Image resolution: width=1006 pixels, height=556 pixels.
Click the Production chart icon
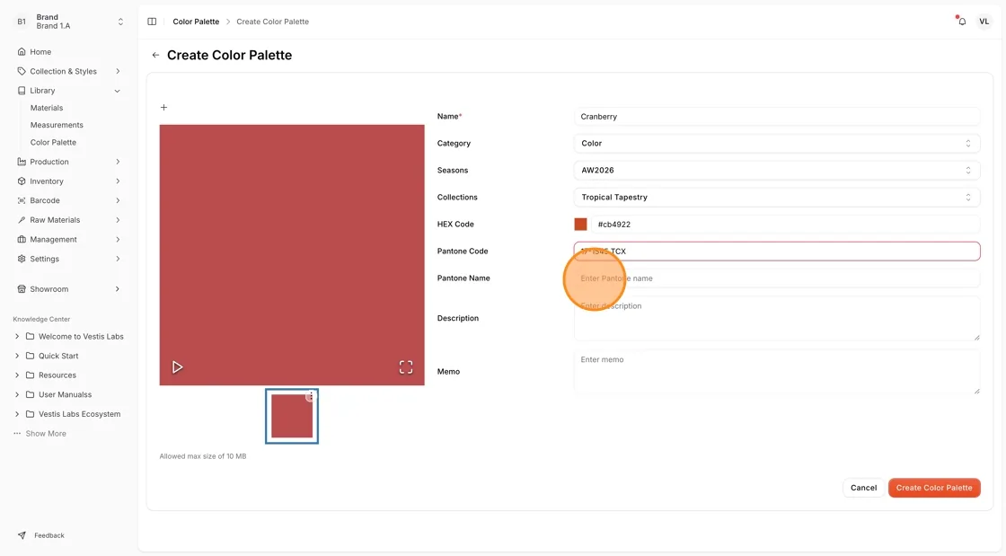(x=22, y=162)
